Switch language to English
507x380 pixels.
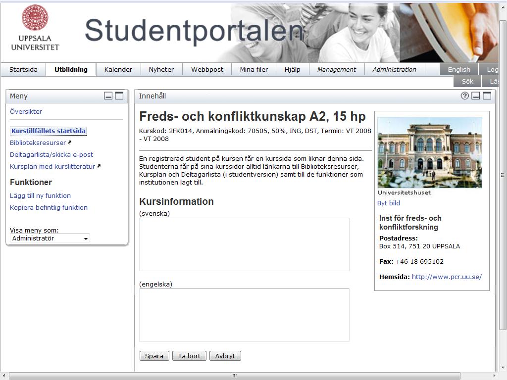[459, 69]
